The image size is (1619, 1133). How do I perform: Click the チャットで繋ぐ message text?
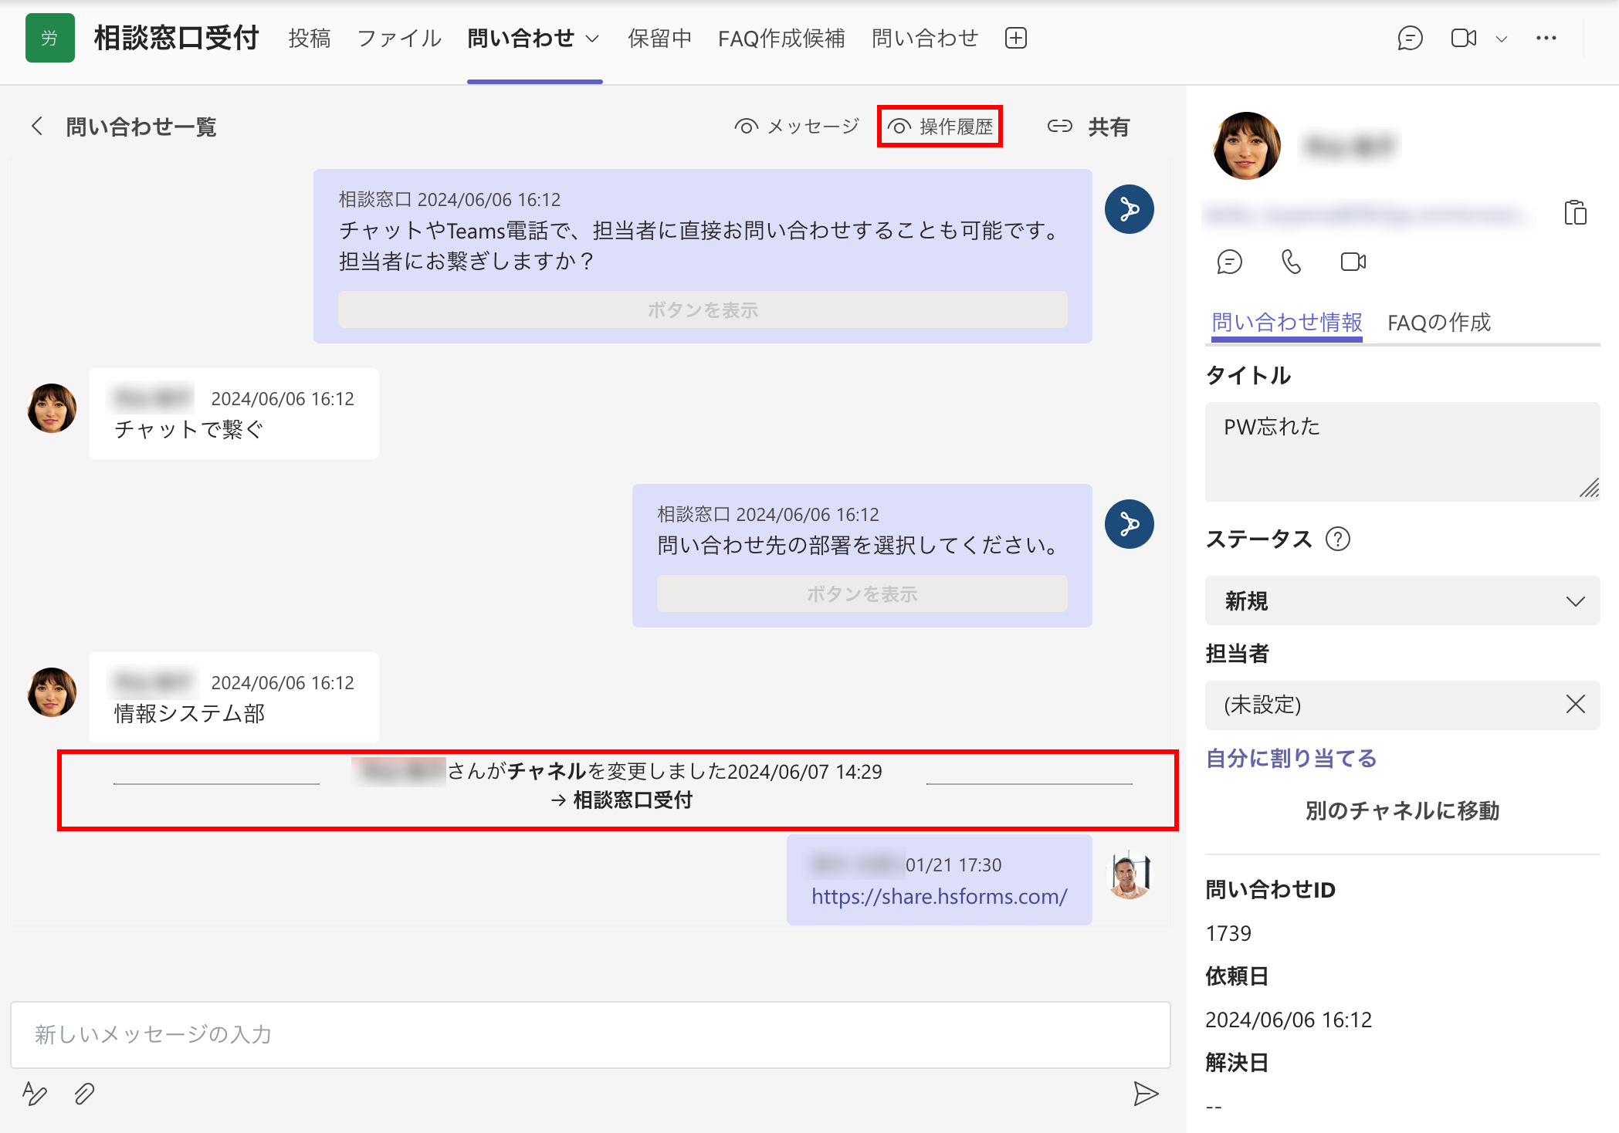pos(189,429)
